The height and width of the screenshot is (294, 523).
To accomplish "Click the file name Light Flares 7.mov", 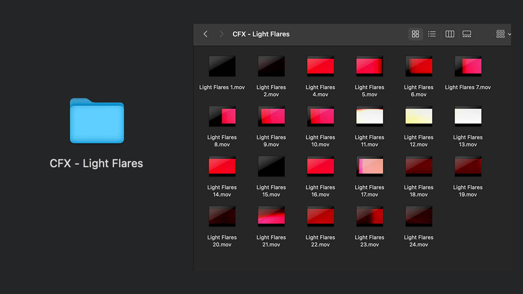I will pos(468,87).
